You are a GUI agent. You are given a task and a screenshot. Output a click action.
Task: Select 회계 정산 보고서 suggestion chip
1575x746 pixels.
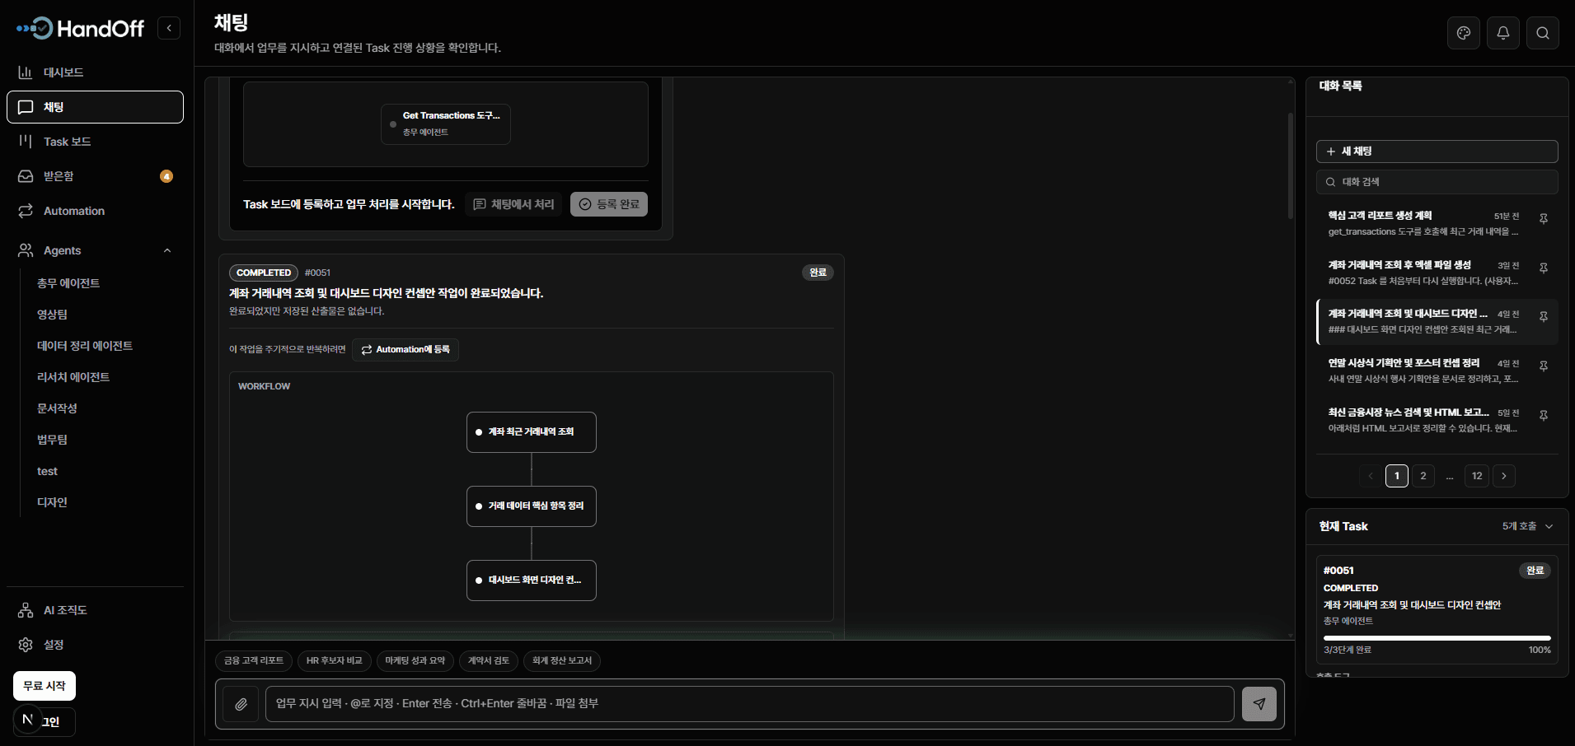pyautogui.click(x=562, y=660)
